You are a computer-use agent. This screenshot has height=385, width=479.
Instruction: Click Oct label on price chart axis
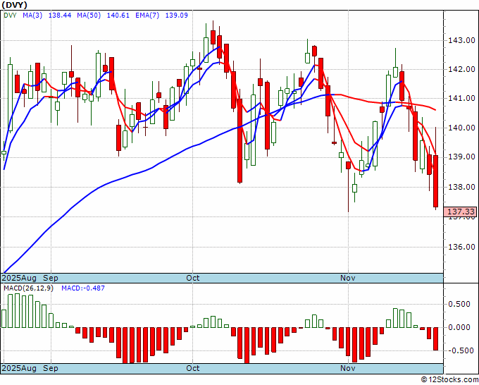click(193, 278)
